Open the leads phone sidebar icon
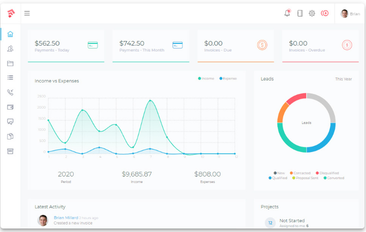Image resolution: width=366 pixels, height=232 pixels. (x=10, y=92)
